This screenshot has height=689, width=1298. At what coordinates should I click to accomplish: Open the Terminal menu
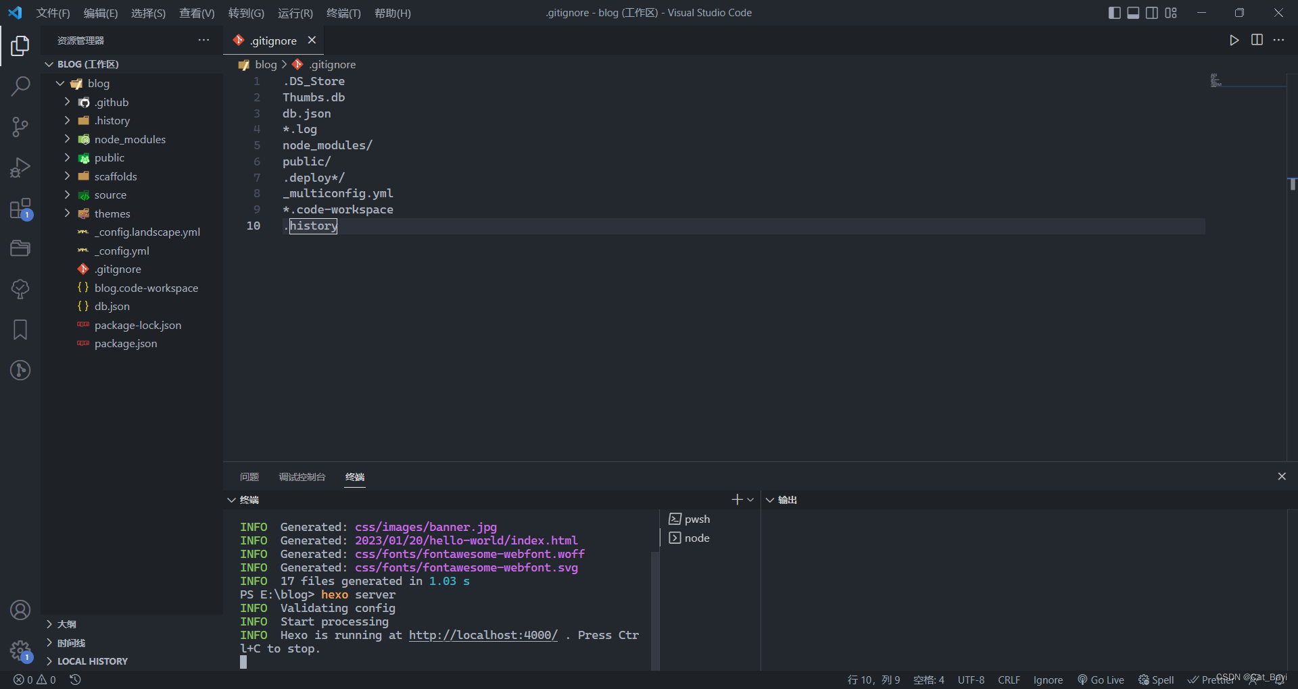343,13
